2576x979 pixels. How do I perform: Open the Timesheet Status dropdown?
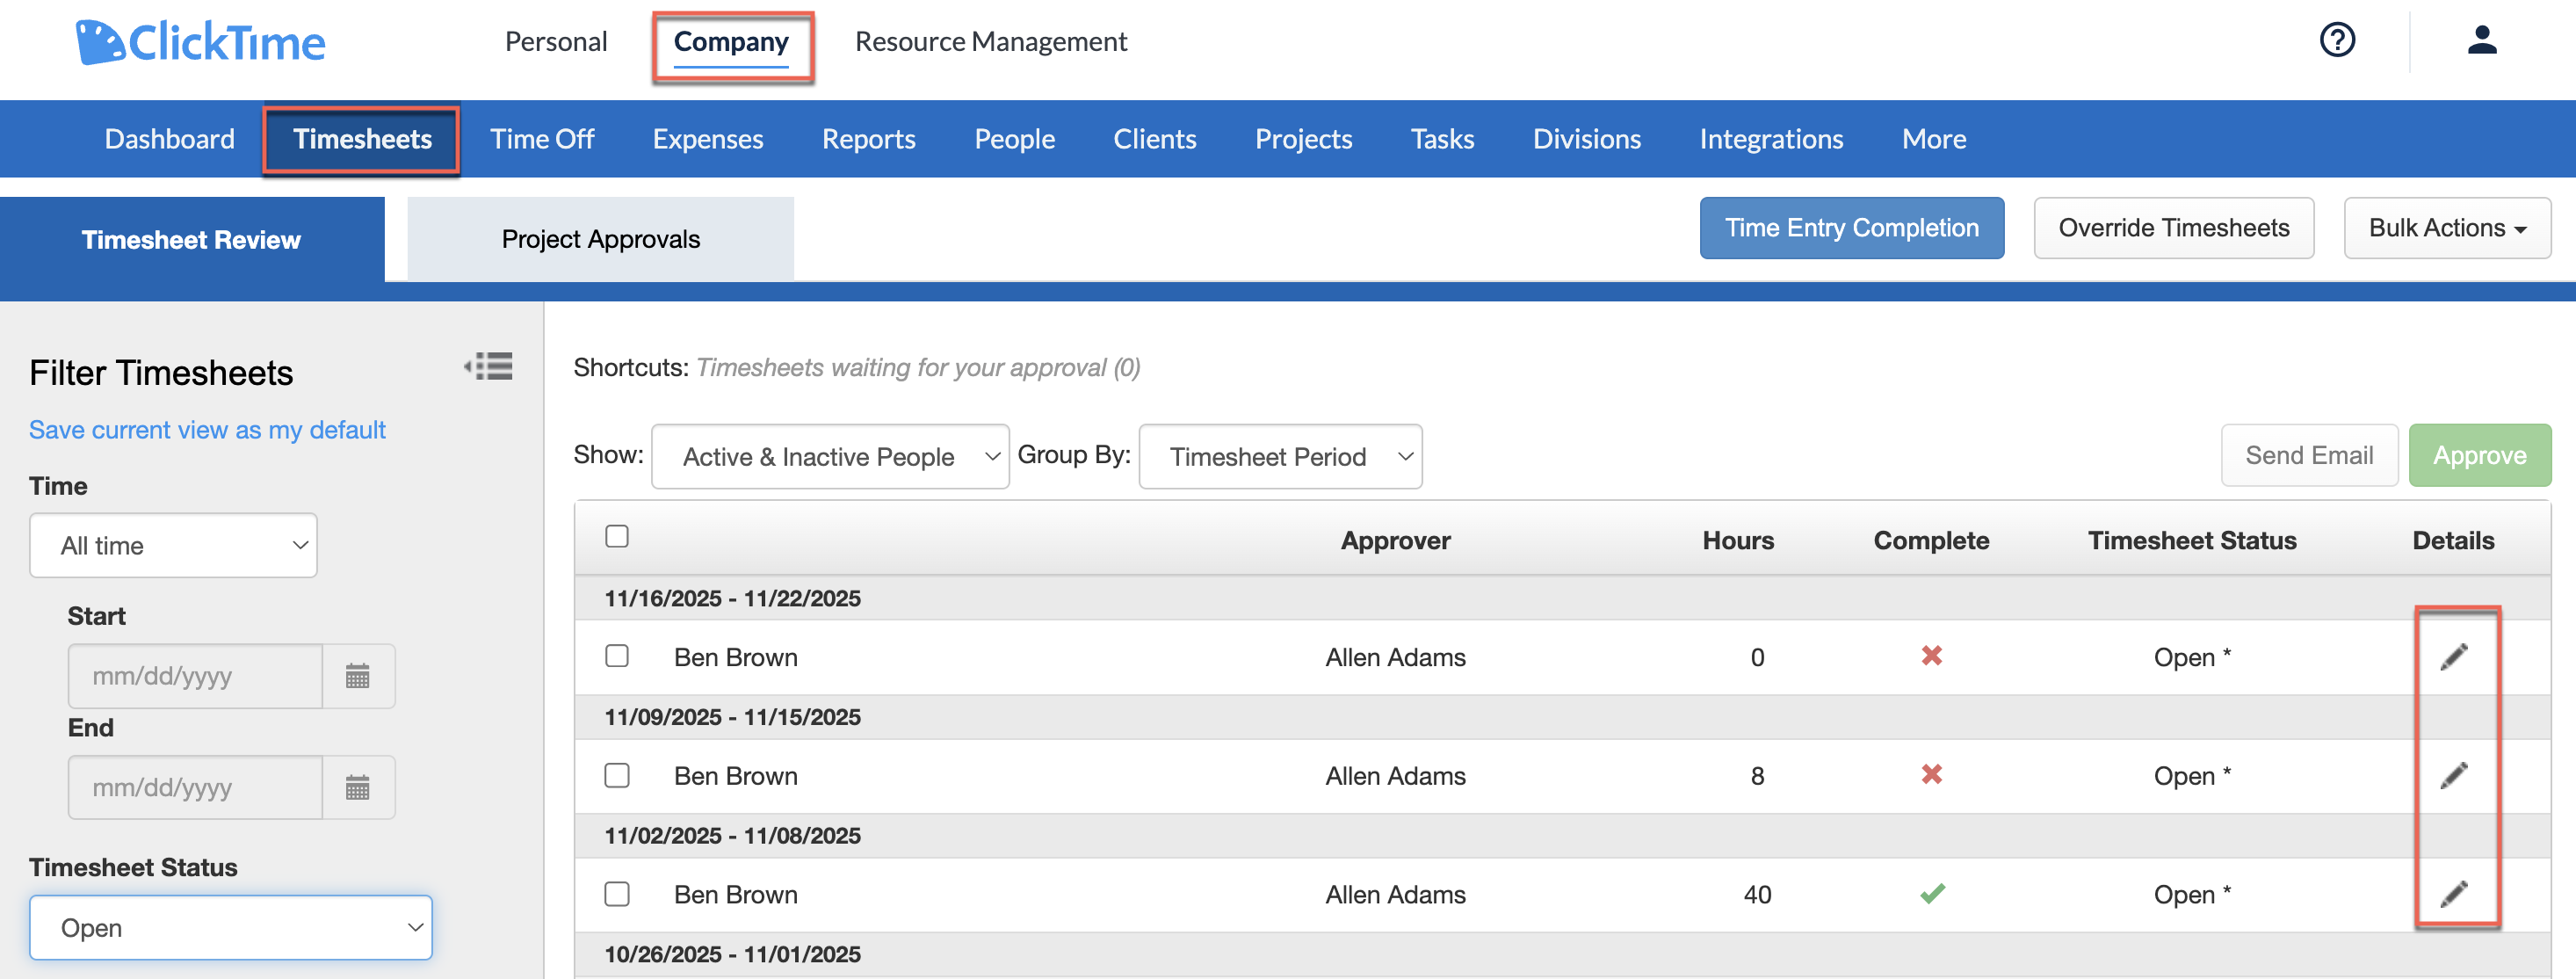[x=231, y=927]
